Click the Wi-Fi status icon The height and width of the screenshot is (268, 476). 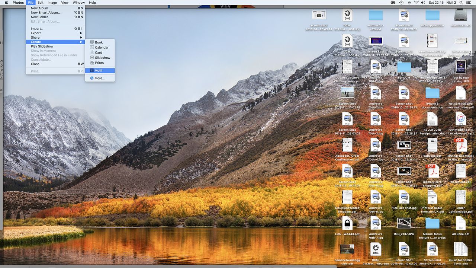(x=416, y=3)
